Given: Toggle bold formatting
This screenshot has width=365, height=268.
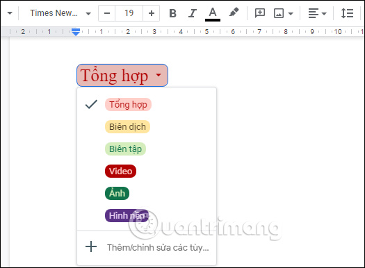Looking at the screenshot, I should click(x=172, y=13).
